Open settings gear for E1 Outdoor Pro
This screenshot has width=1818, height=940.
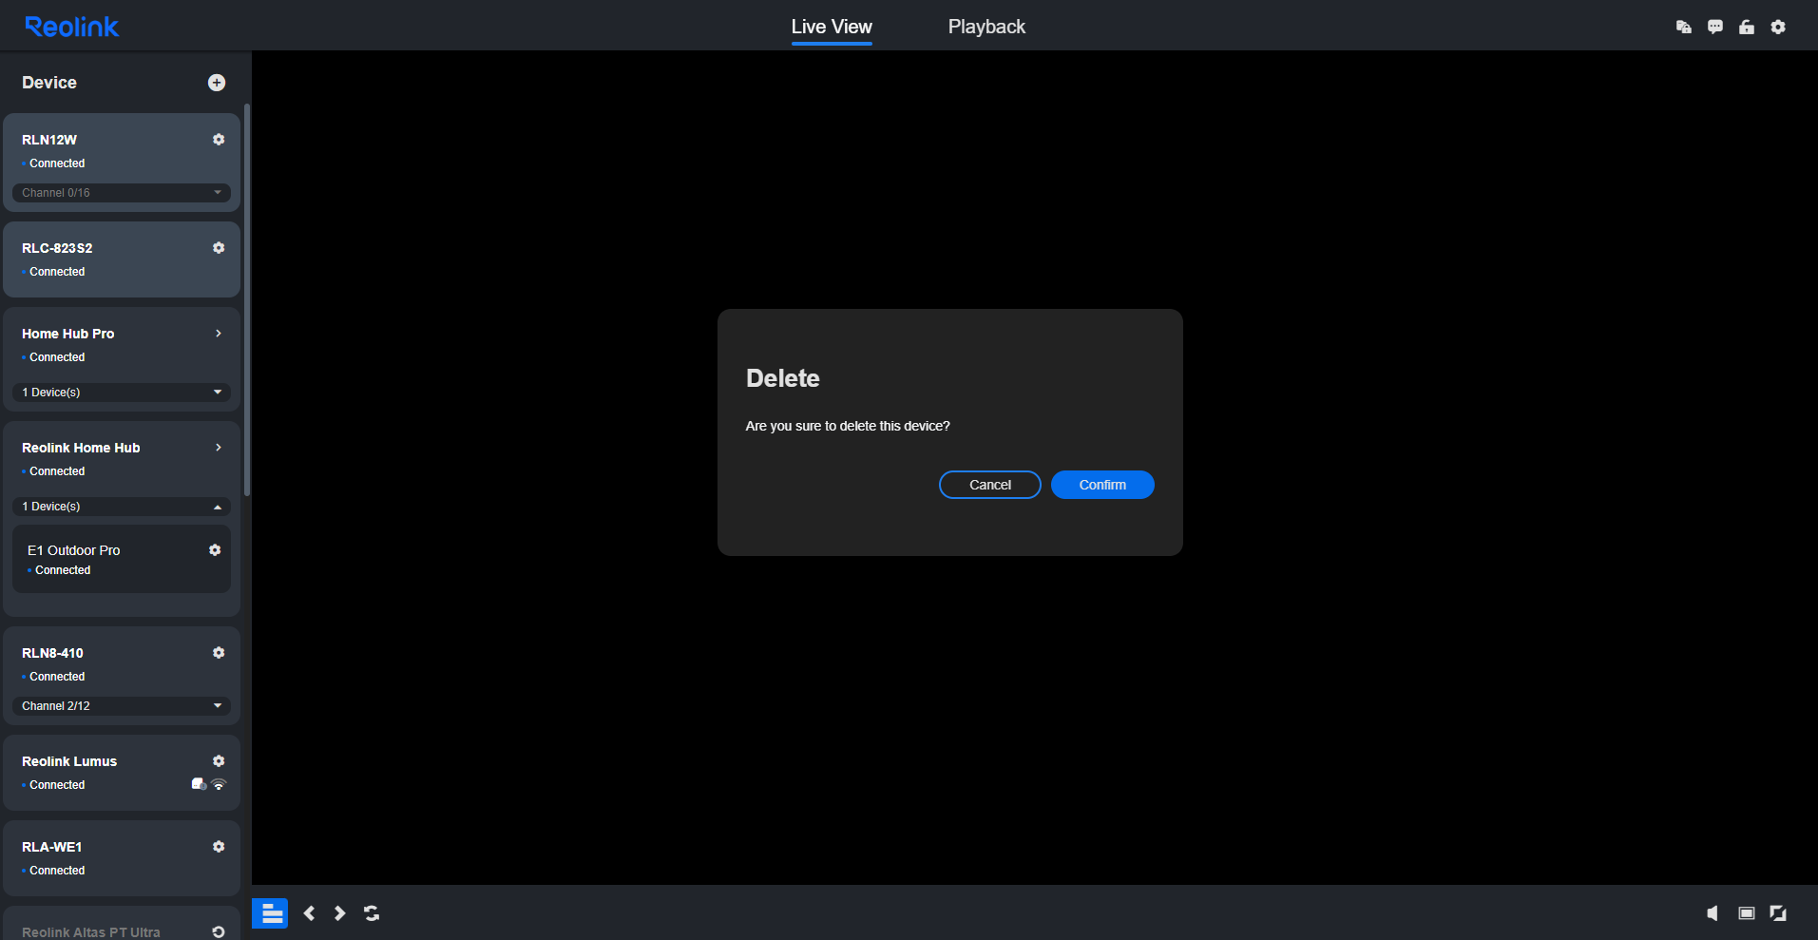(x=215, y=550)
